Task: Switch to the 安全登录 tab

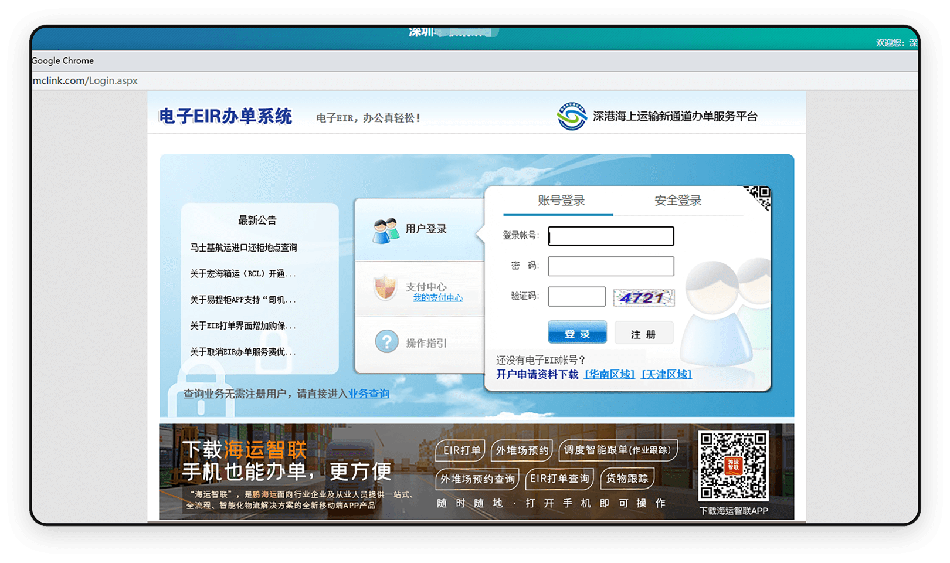Action: 677,201
